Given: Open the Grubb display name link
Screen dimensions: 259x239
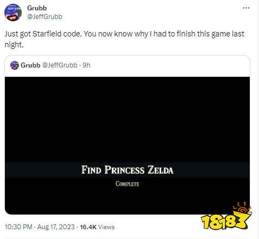Looking at the screenshot, I should point(37,8).
